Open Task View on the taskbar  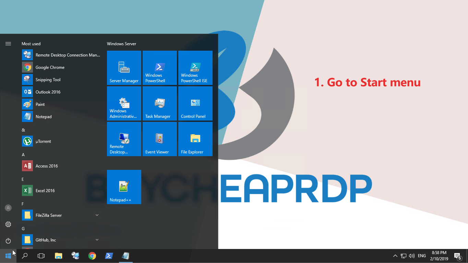point(41,256)
